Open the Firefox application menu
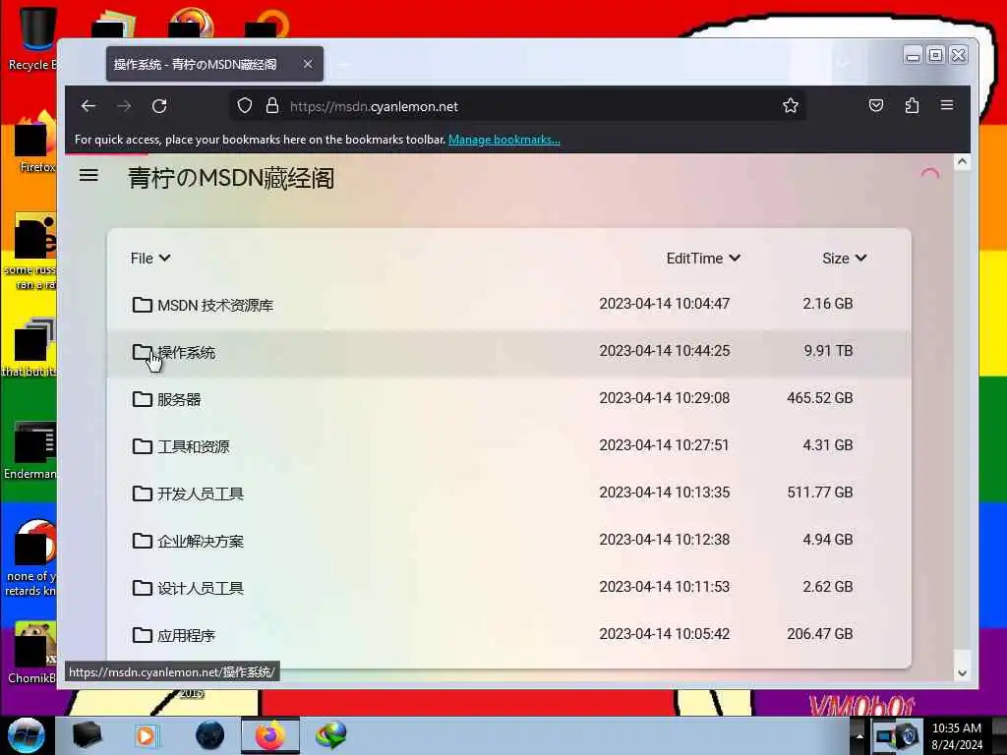Viewport: 1007px width, 755px height. click(x=947, y=104)
